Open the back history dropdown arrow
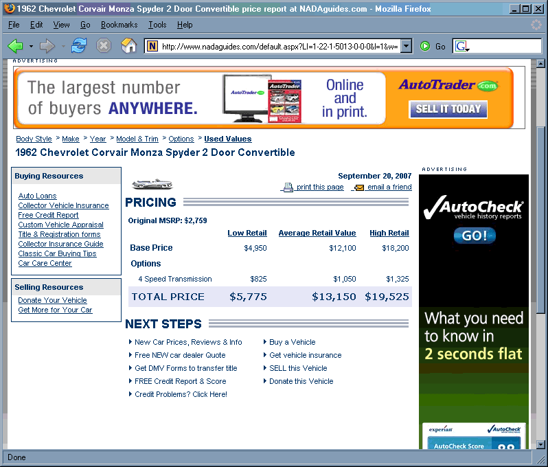Image resolution: width=548 pixels, height=467 pixels. point(31,46)
